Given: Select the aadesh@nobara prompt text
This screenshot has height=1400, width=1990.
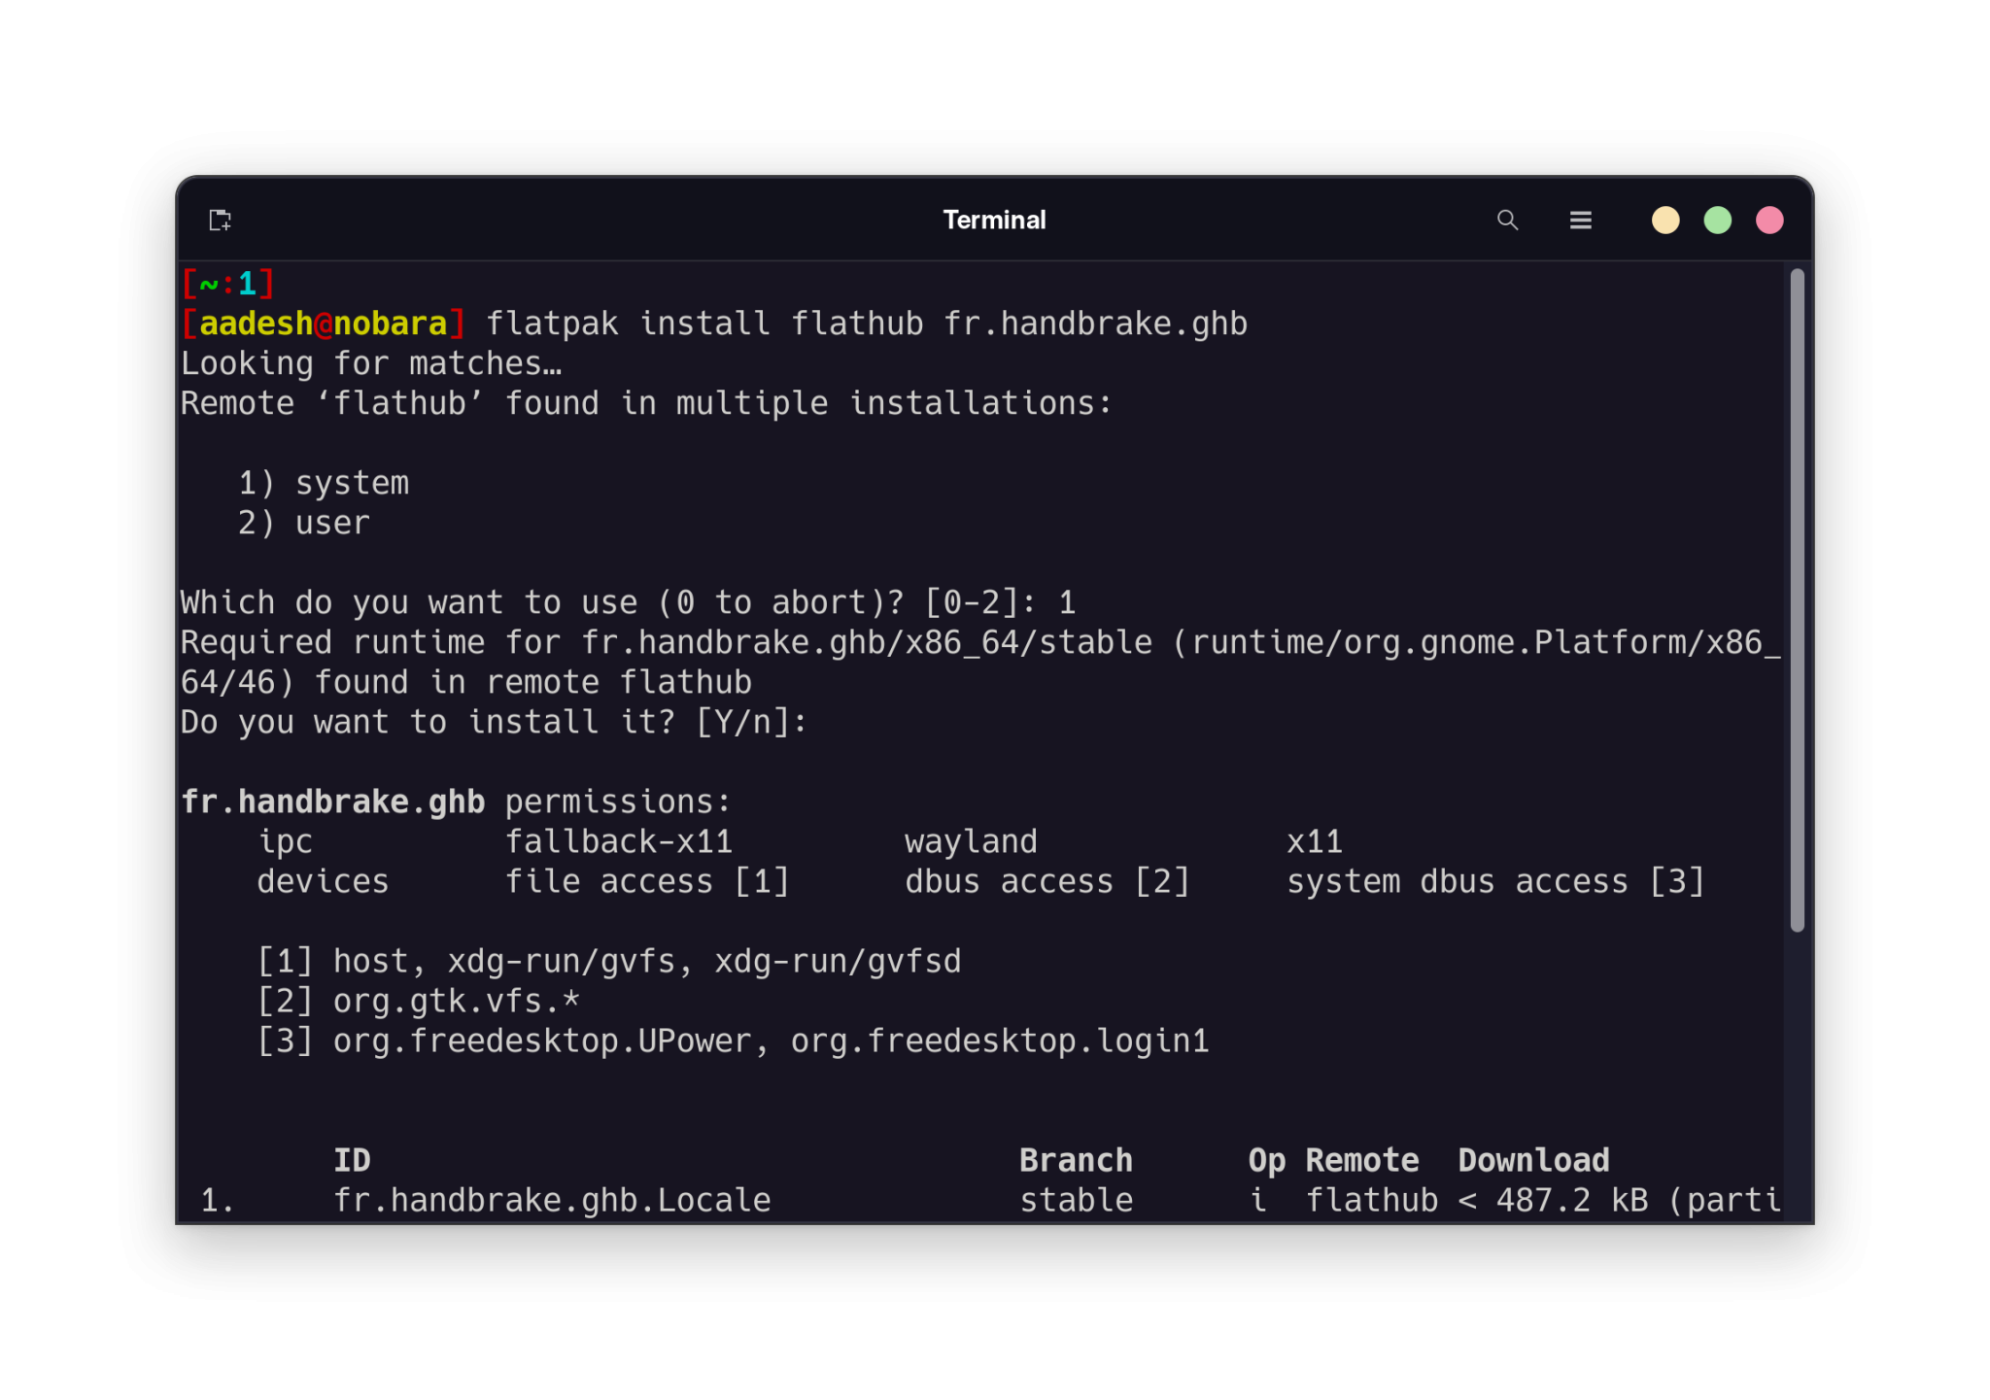Looking at the screenshot, I should 324,323.
